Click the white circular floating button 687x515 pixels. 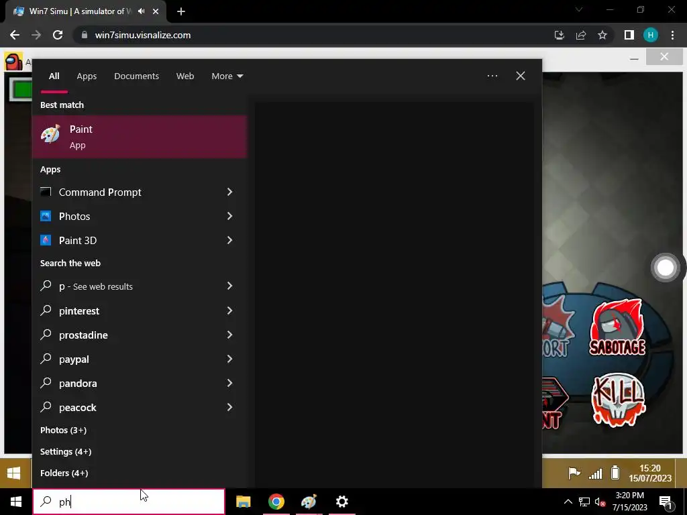click(665, 267)
